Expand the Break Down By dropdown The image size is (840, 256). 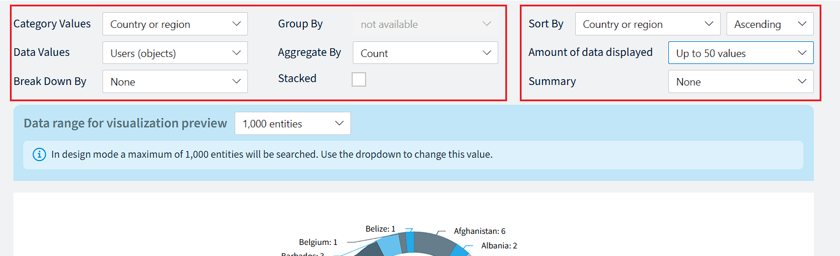[x=175, y=81]
